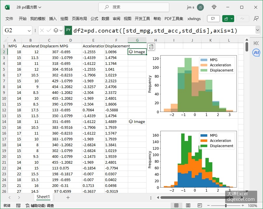Confirm formula with check mark icon

tap(49, 30)
